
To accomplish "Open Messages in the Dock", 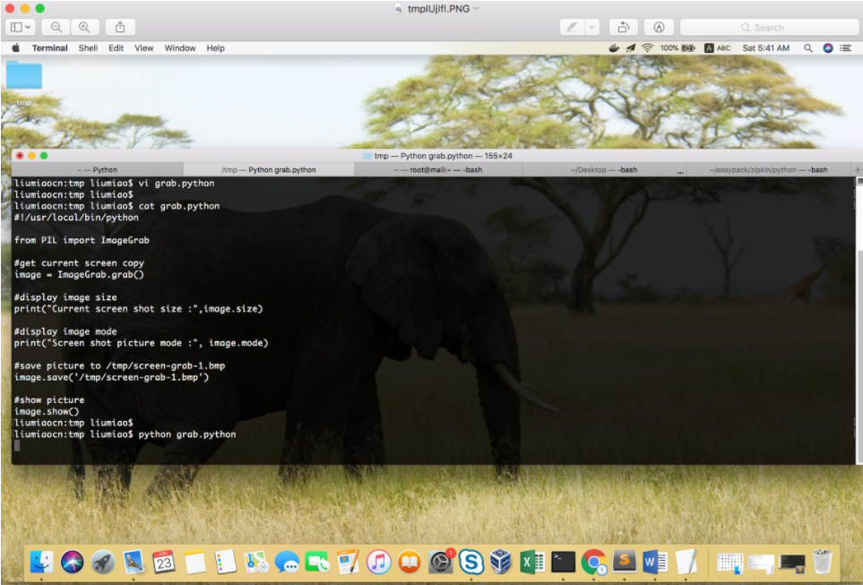I will pos(287,562).
